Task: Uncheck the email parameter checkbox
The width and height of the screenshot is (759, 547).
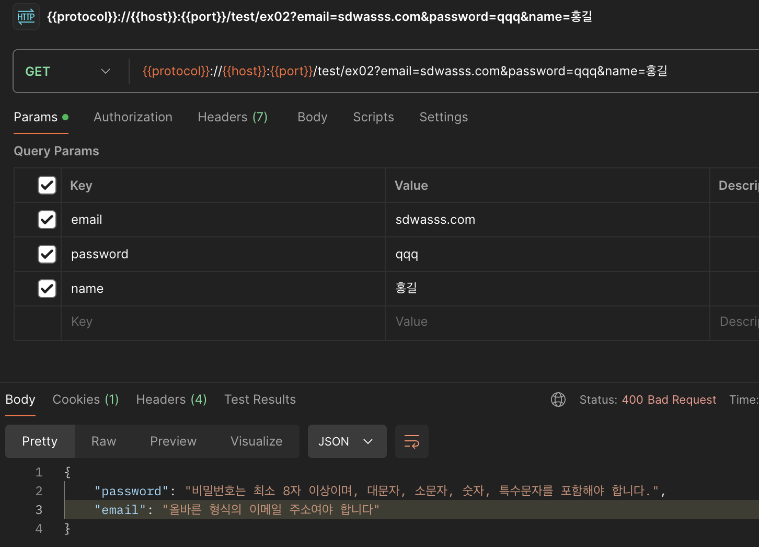Action: [47, 220]
